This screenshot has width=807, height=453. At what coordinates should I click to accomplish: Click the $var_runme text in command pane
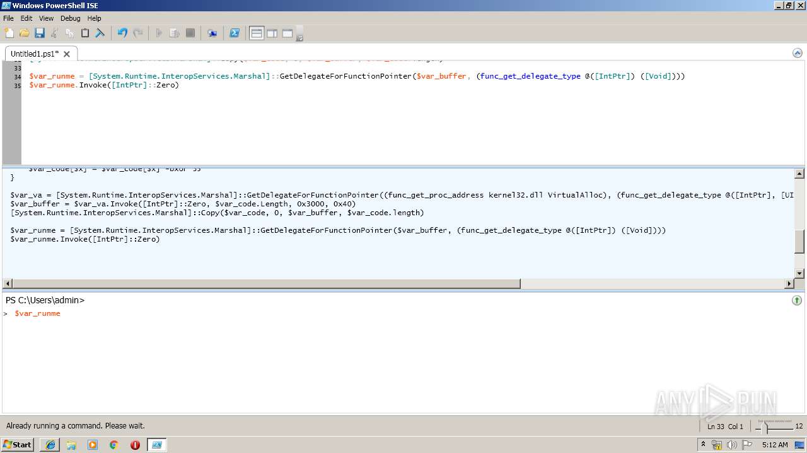[37, 313]
